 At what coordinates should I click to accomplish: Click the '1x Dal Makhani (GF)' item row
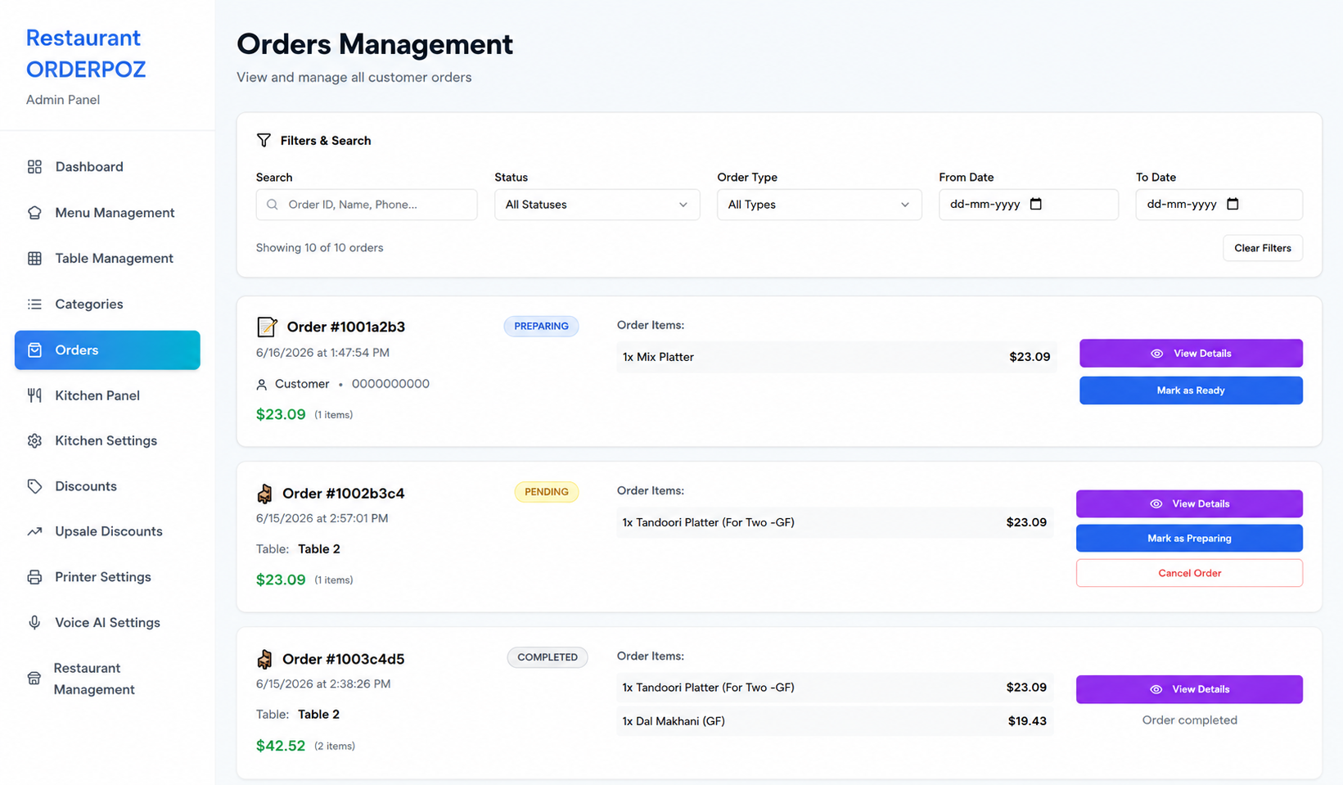(x=835, y=721)
